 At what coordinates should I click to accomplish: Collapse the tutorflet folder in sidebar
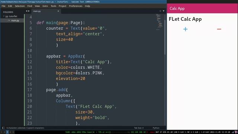point(4,16)
